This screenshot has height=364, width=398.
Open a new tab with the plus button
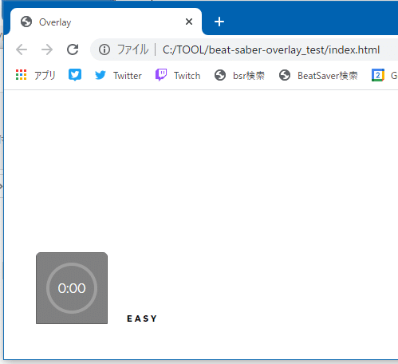(219, 22)
